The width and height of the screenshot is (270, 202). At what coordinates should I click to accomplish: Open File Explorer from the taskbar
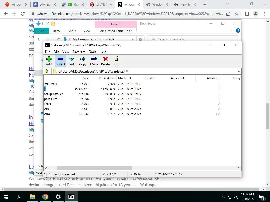pyautogui.click(x=32, y=197)
